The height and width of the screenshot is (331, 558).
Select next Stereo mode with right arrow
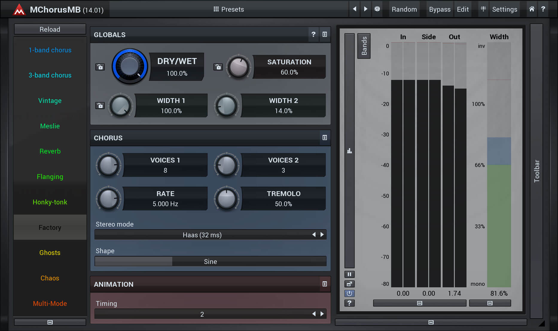coord(322,235)
